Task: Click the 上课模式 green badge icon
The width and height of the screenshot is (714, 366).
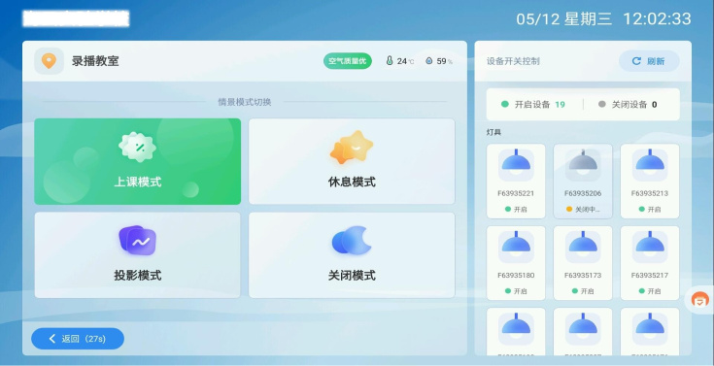Action: click(138, 147)
